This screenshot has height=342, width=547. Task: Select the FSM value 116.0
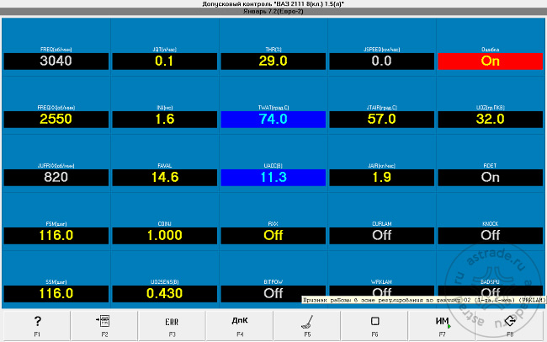(x=56, y=236)
